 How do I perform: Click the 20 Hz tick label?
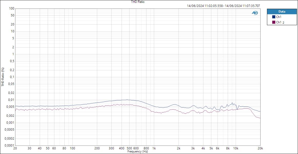tap(15, 148)
